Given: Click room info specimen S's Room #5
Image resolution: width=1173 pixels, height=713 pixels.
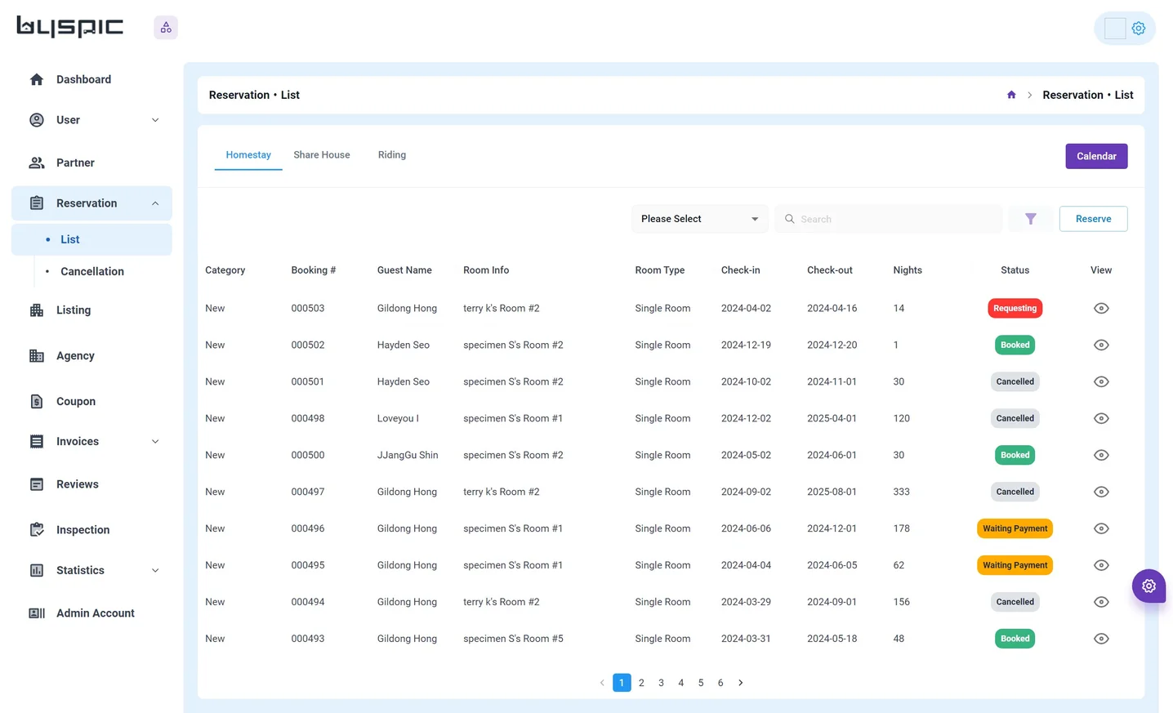Looking at the screenshot, I should (x=513, y=639).
